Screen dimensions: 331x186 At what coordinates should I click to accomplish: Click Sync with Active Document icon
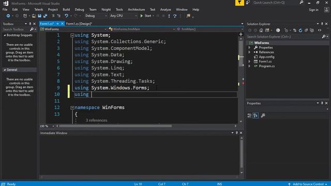(x=295, y=30)
